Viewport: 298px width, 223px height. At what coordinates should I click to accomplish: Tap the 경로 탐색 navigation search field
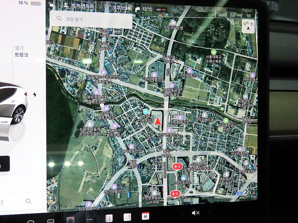pos(91,19)
